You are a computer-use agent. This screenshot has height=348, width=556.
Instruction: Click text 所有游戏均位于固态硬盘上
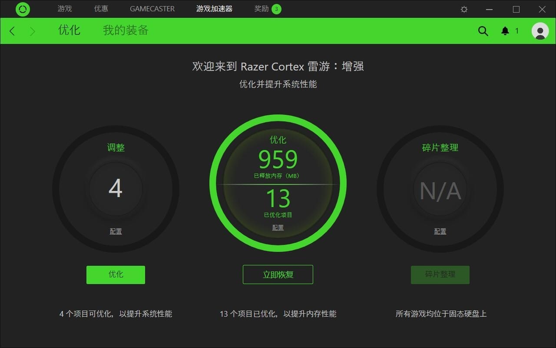[441, 314]
